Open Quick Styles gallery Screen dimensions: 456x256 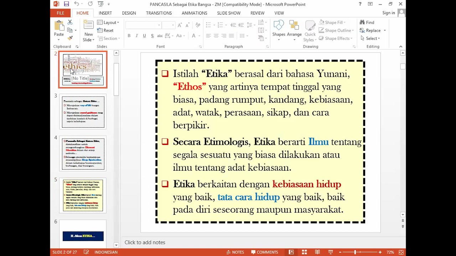click(310, 31)
